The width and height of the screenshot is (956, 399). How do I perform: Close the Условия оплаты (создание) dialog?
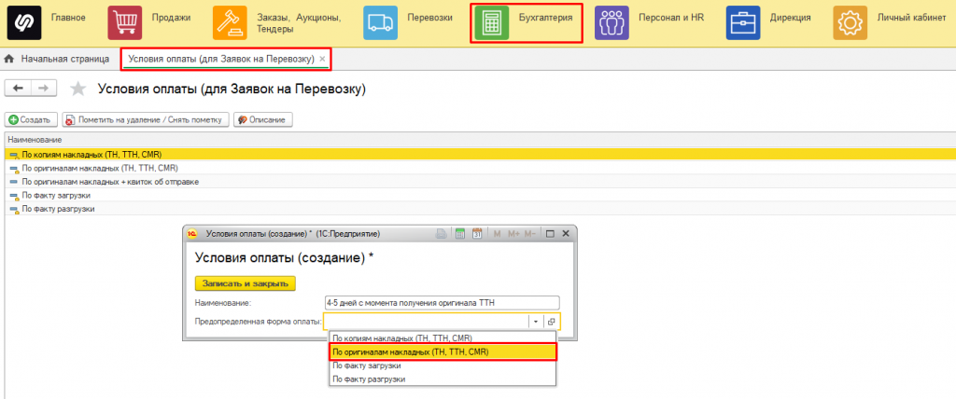(565, 233)
